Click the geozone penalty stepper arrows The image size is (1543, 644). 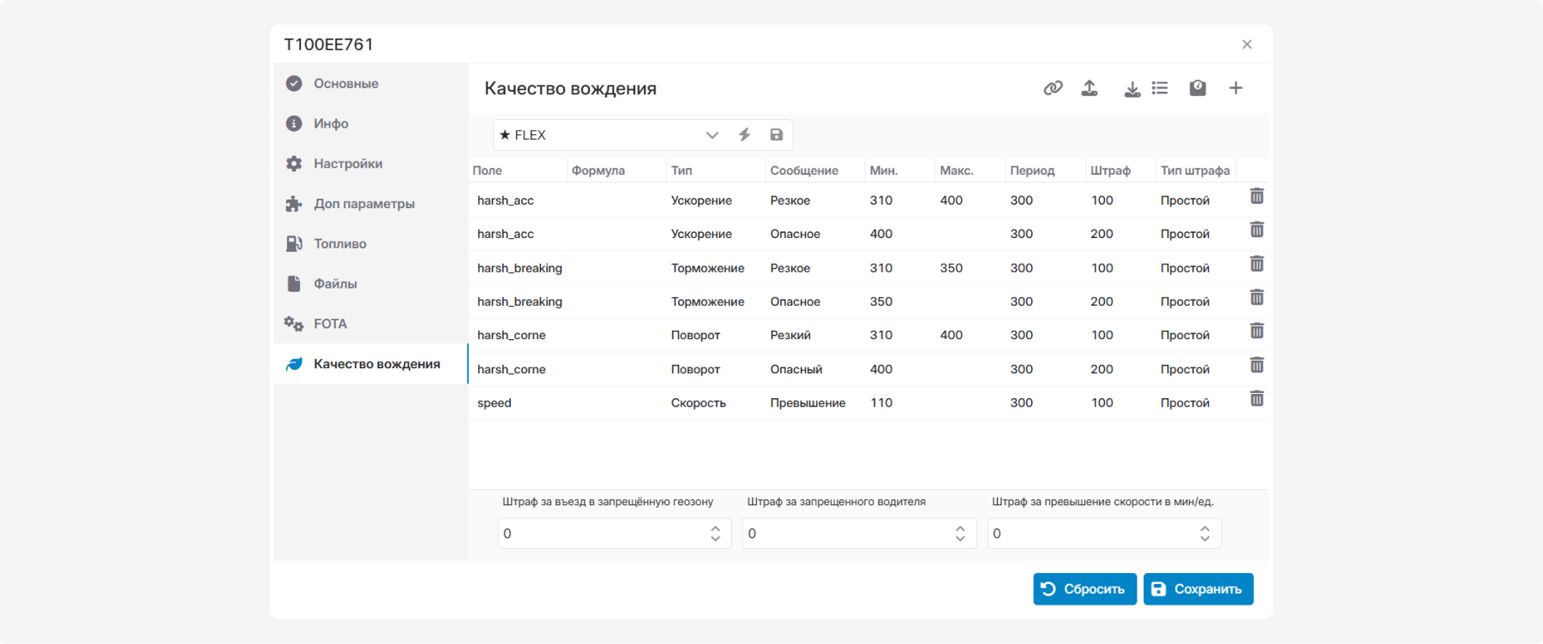[x=716, y=534]
